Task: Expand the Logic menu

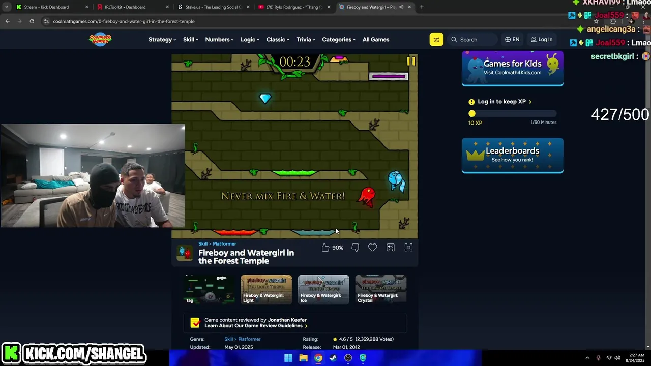Action: 250,39
